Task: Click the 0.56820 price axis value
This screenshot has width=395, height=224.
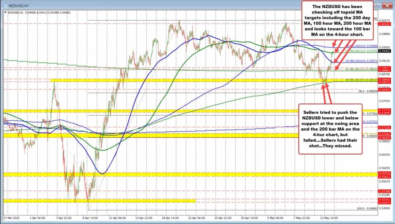Action: click(x=385, y=141)
